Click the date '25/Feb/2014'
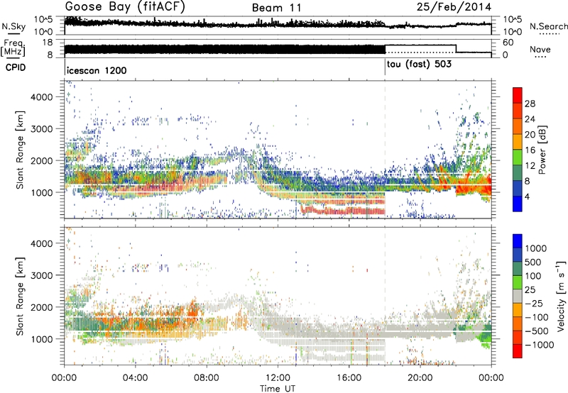 click(454, 6)
